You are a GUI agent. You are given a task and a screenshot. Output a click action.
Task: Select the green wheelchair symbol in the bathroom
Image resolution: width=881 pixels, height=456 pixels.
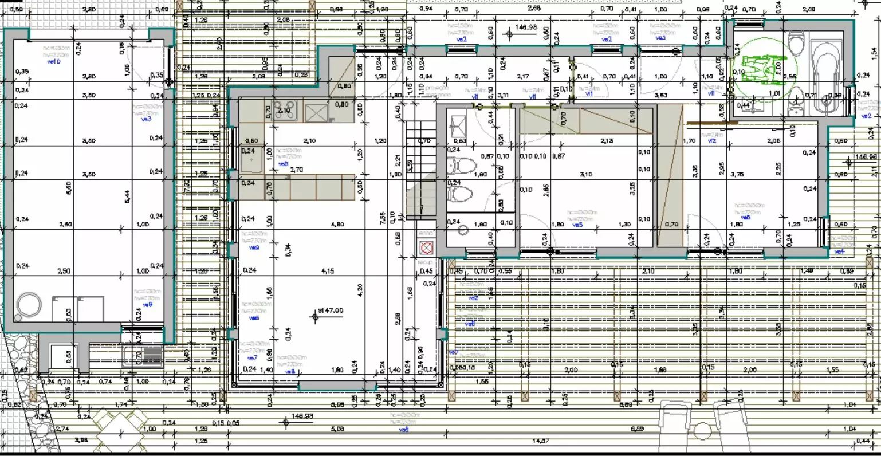click(x=760, y=69)
